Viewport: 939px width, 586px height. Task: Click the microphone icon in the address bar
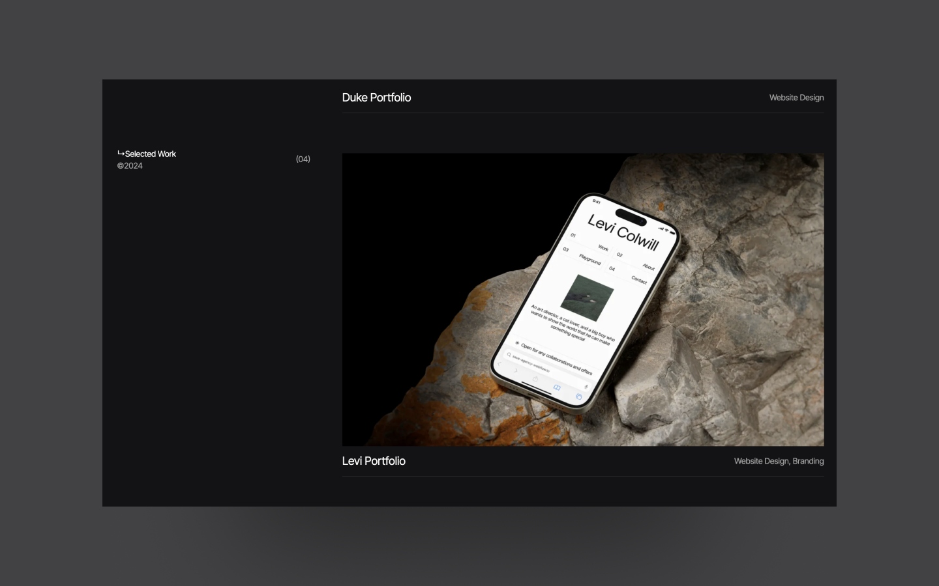(586, 387)
